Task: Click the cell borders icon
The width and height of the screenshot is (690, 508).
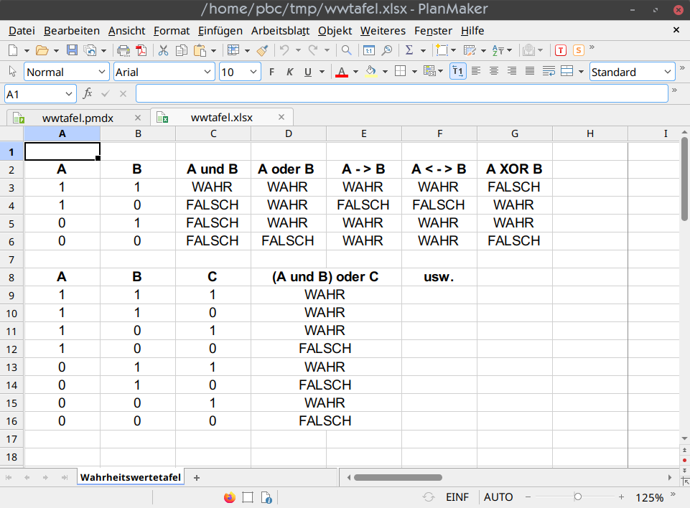Action: click(x=401, y=71)
